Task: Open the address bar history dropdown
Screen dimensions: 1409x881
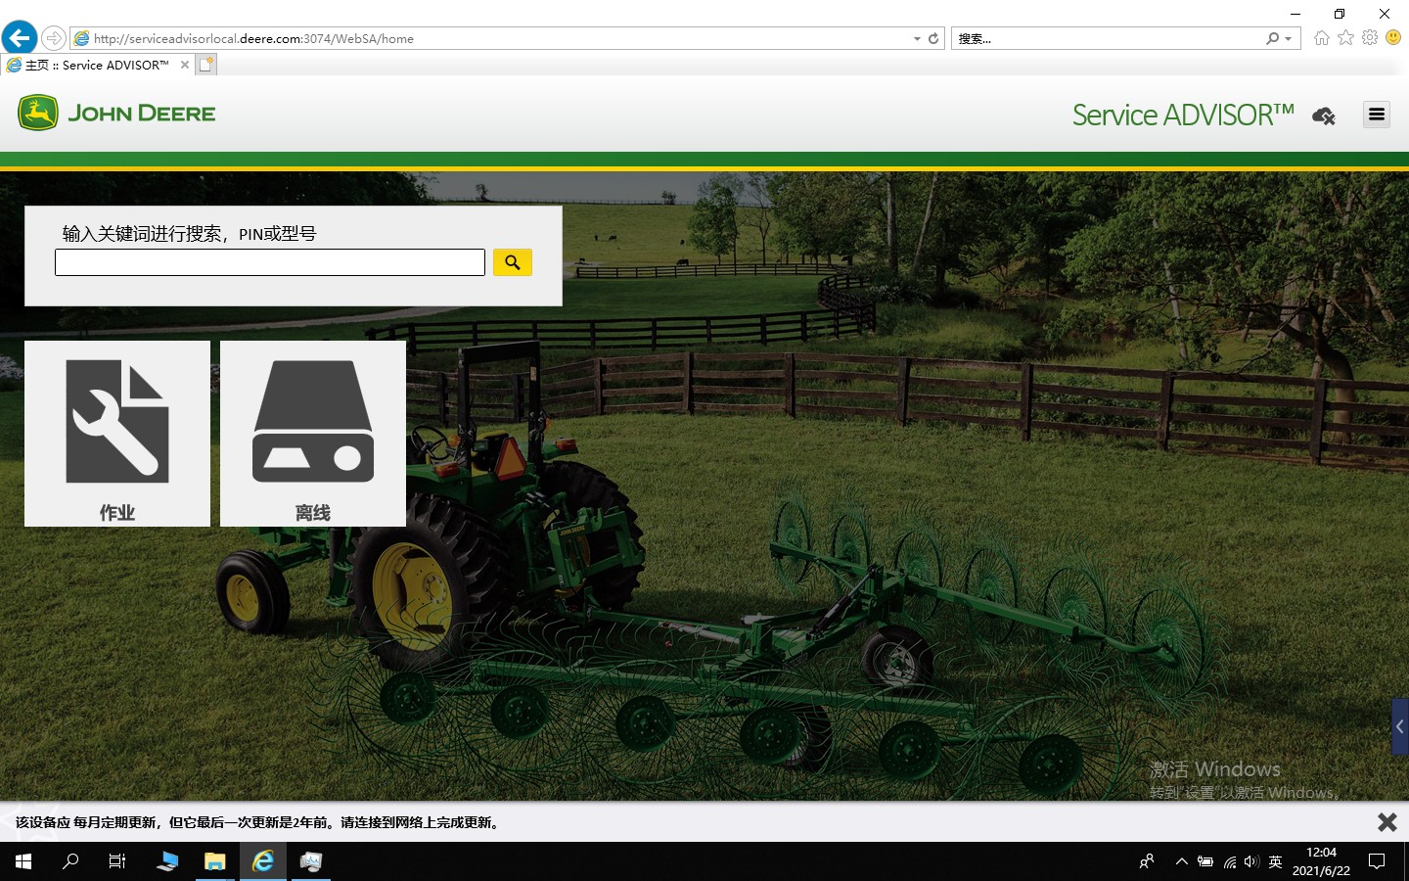Action: (x=917, y=39)
